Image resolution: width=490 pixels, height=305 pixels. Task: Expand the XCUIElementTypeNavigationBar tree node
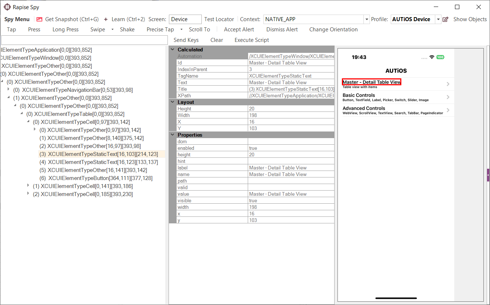pyautogui.click(x=9, y=90)
